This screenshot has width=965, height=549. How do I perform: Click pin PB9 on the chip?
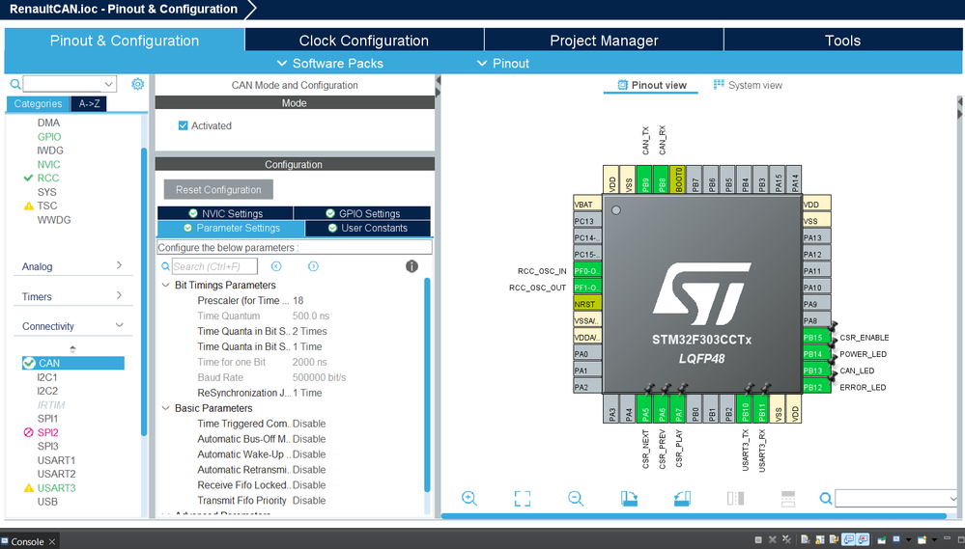tap(643, 179)
